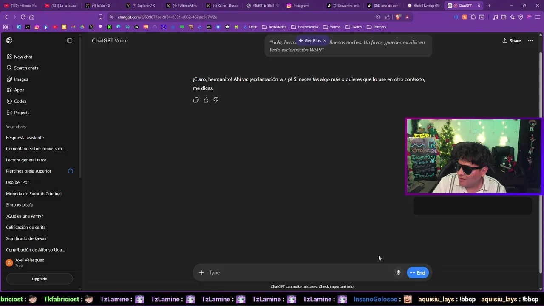Open Axel Velasquez account menu
This screenshot has height=306, width=544.
[39, 263]
